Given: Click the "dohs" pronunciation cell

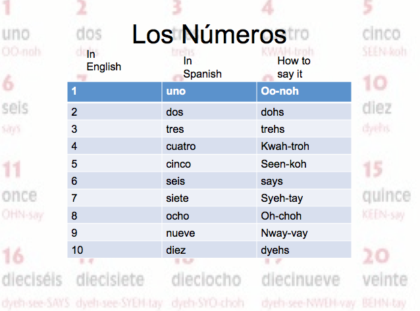Looking at the screenshot, I should click(273, 112).
